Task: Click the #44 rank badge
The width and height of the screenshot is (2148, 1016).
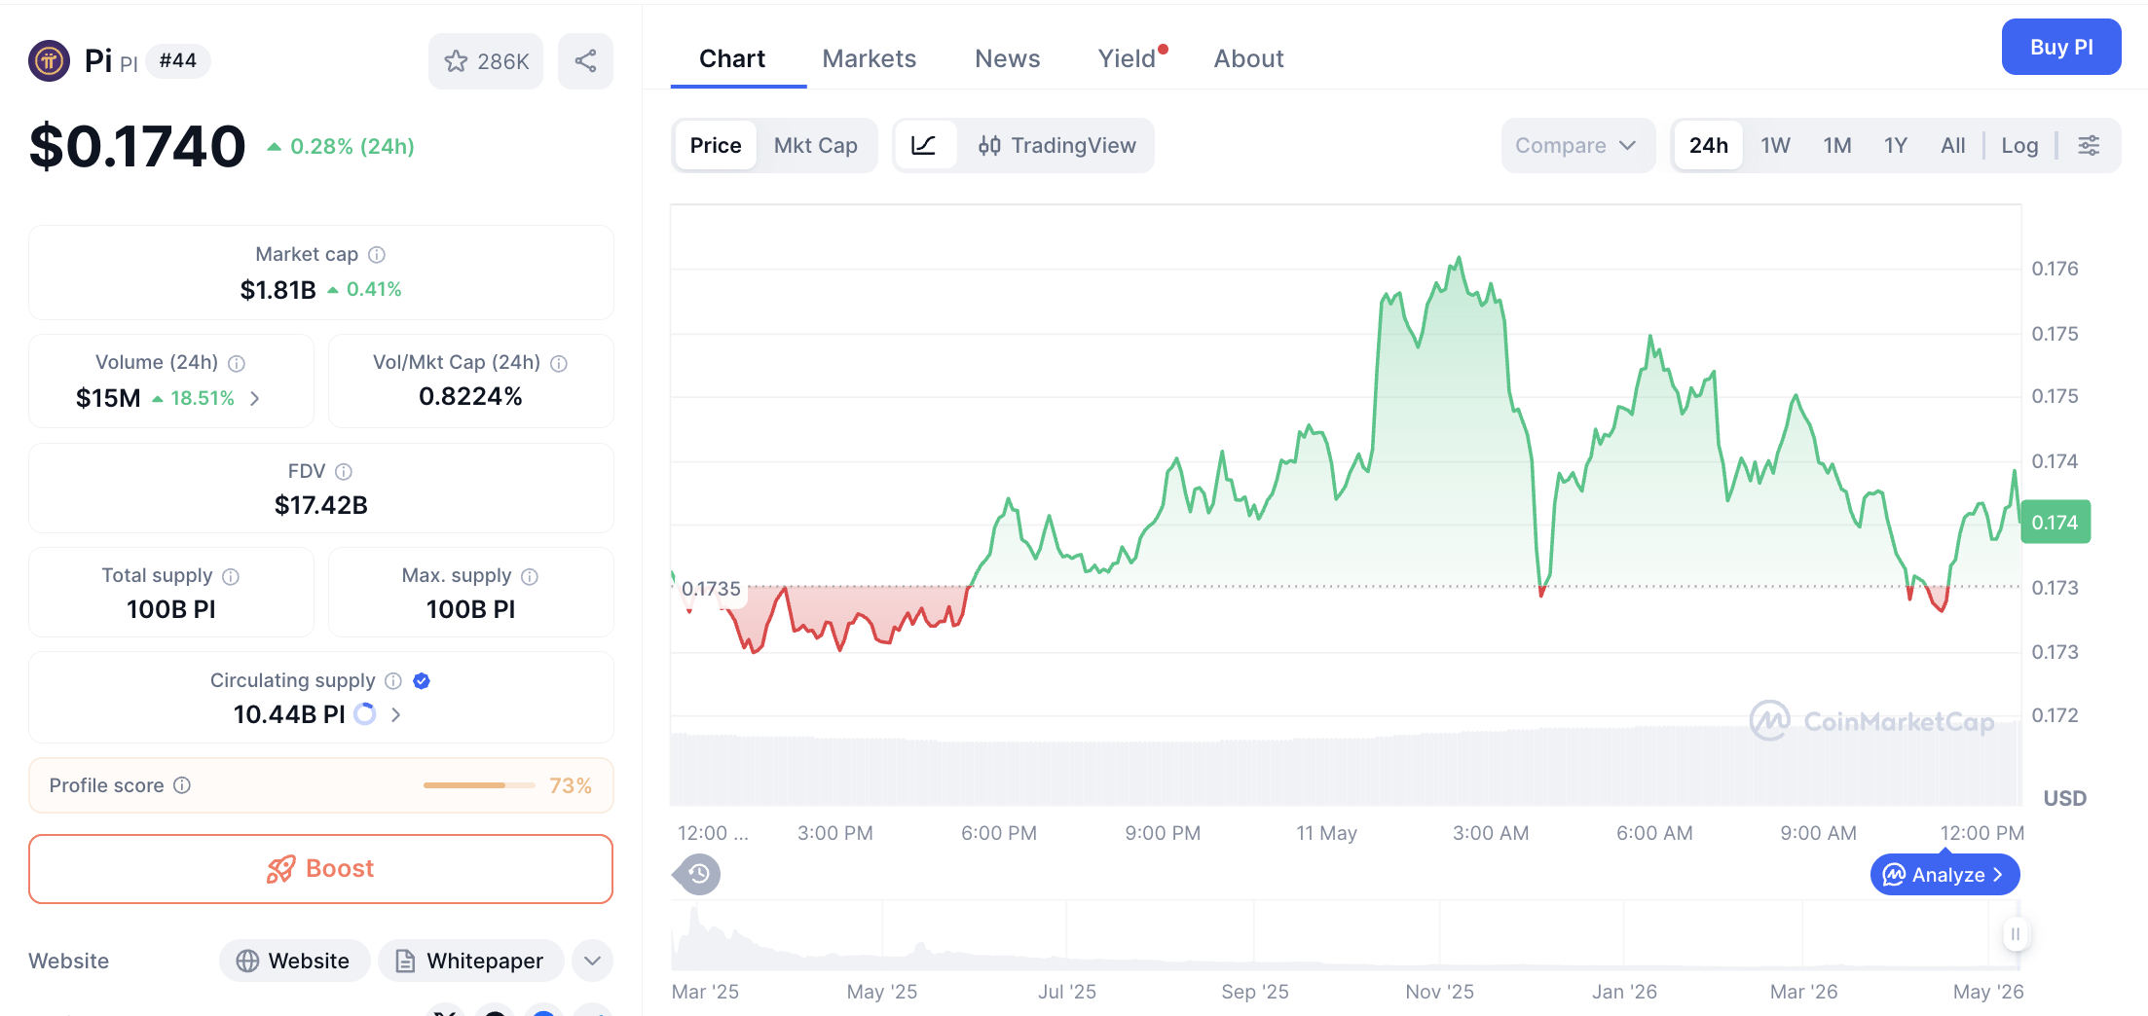Action: [x=178, y=60]
